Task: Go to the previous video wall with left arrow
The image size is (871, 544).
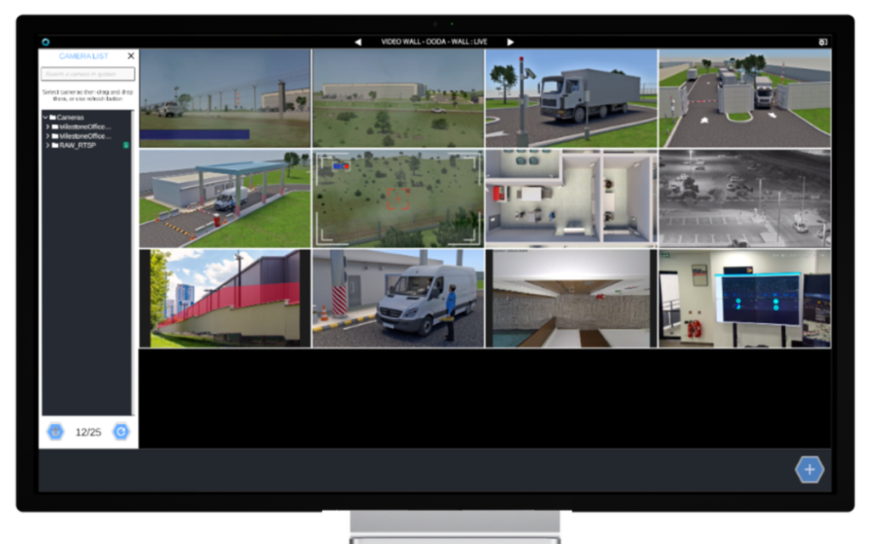Action: click(357, 40)
